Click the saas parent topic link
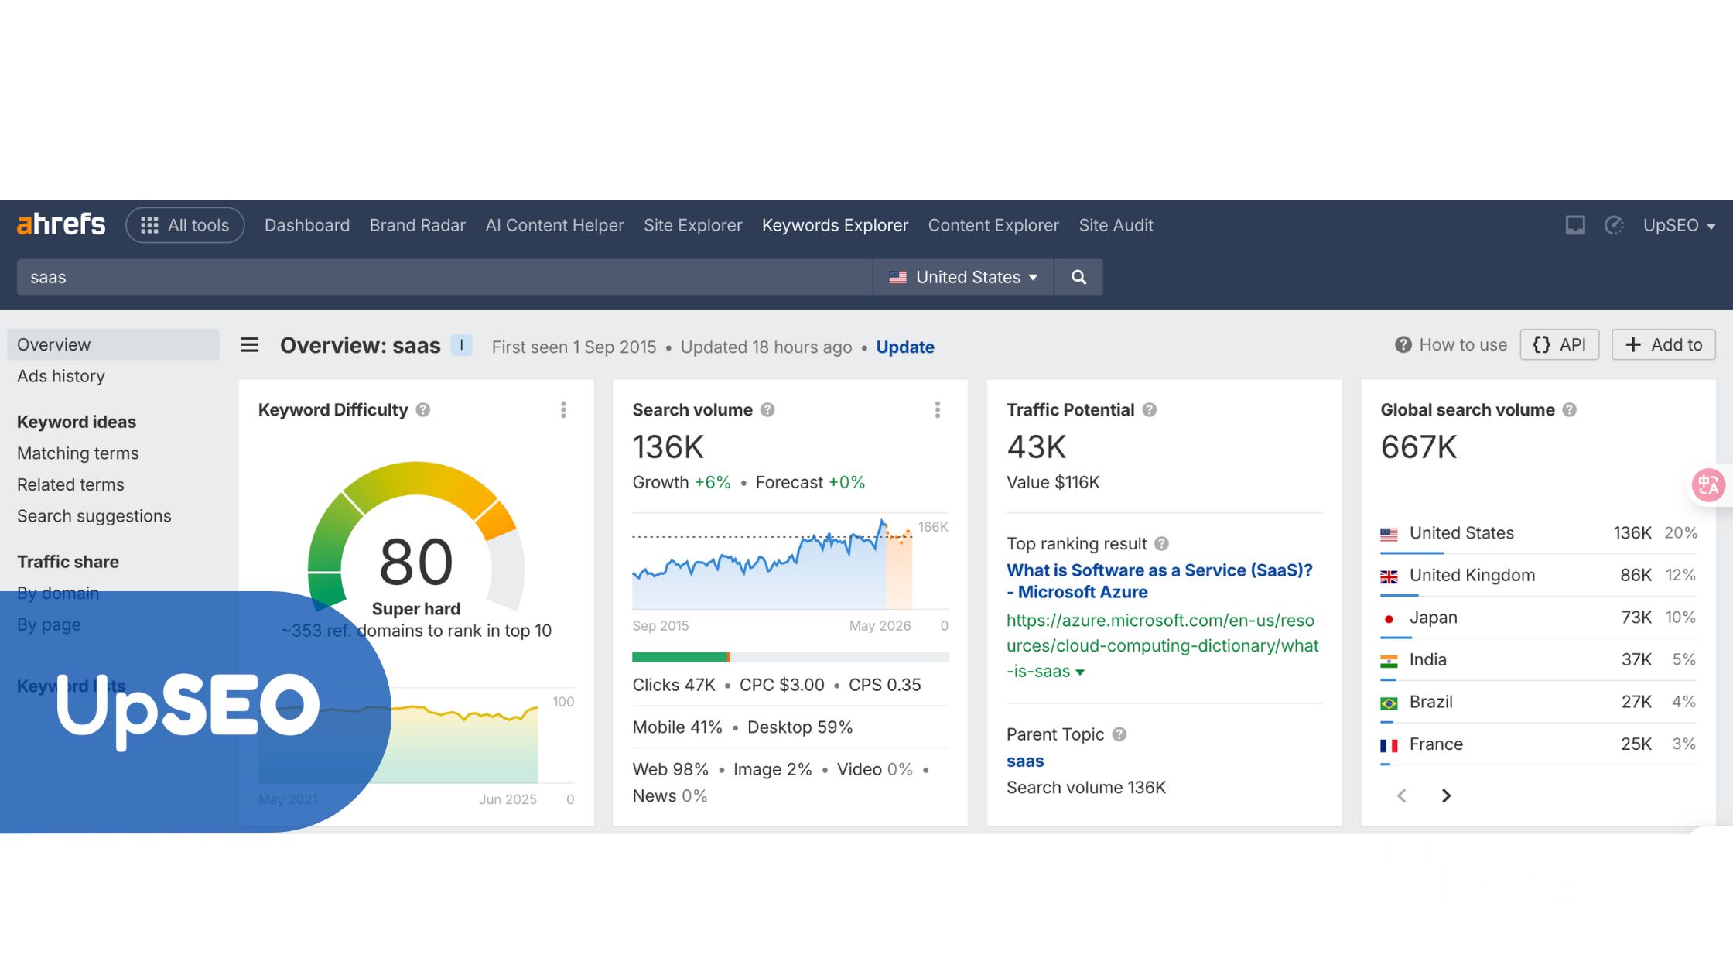Viewport: 1733px width, 975px height. click(x=1025, y=761)
